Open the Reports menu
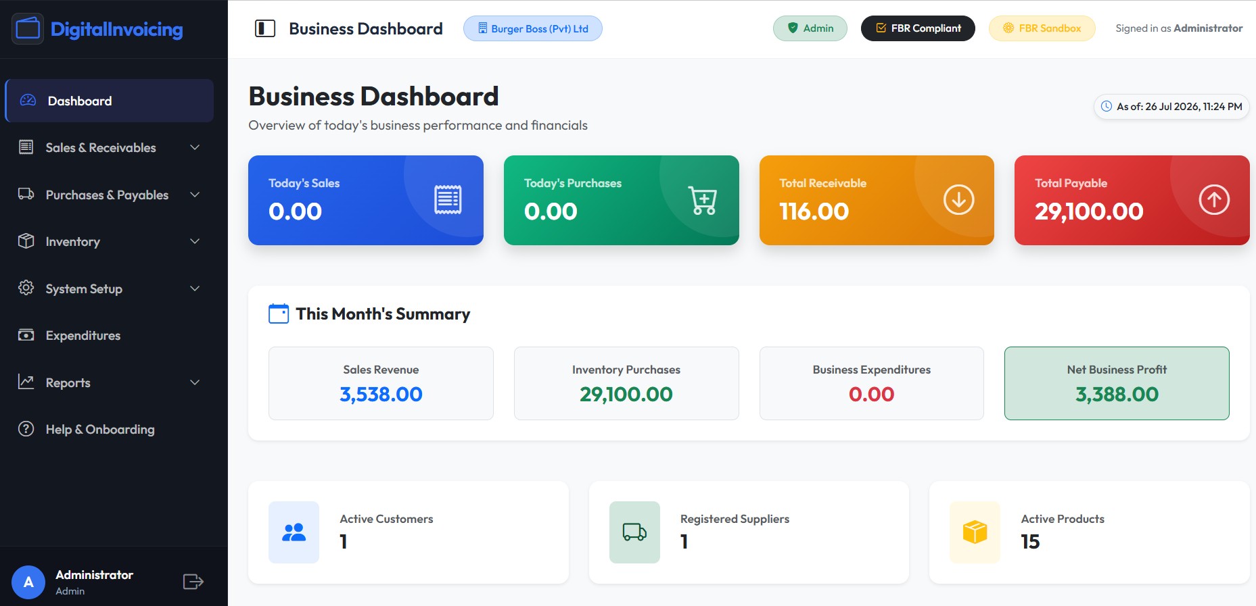The height and width of the screenshot is (606, 1256). point(110,382)
